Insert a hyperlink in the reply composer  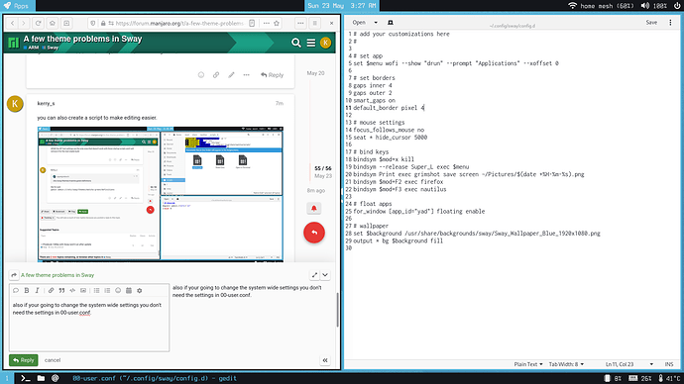(x=51, y=290)
